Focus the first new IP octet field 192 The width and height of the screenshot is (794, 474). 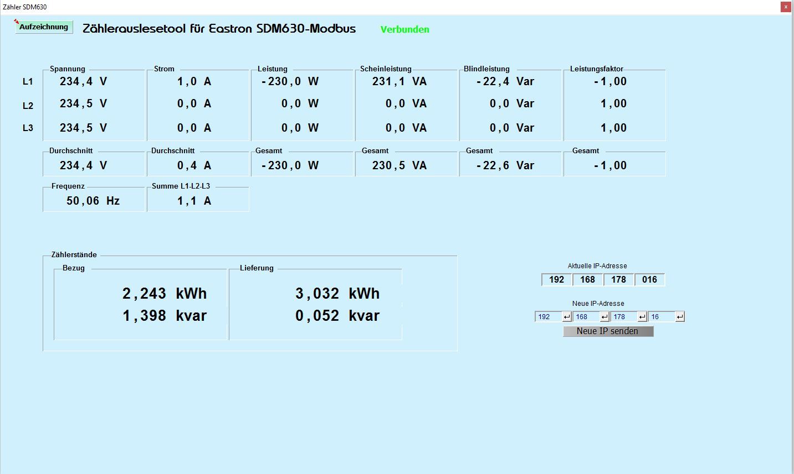tap(549, 316)
